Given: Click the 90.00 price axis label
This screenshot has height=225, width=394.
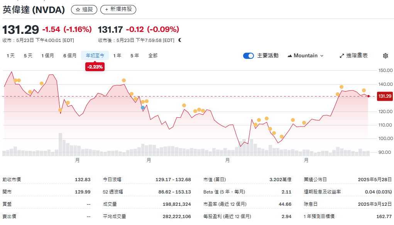Looking at the screenshot, I should [x=384, y=152].
